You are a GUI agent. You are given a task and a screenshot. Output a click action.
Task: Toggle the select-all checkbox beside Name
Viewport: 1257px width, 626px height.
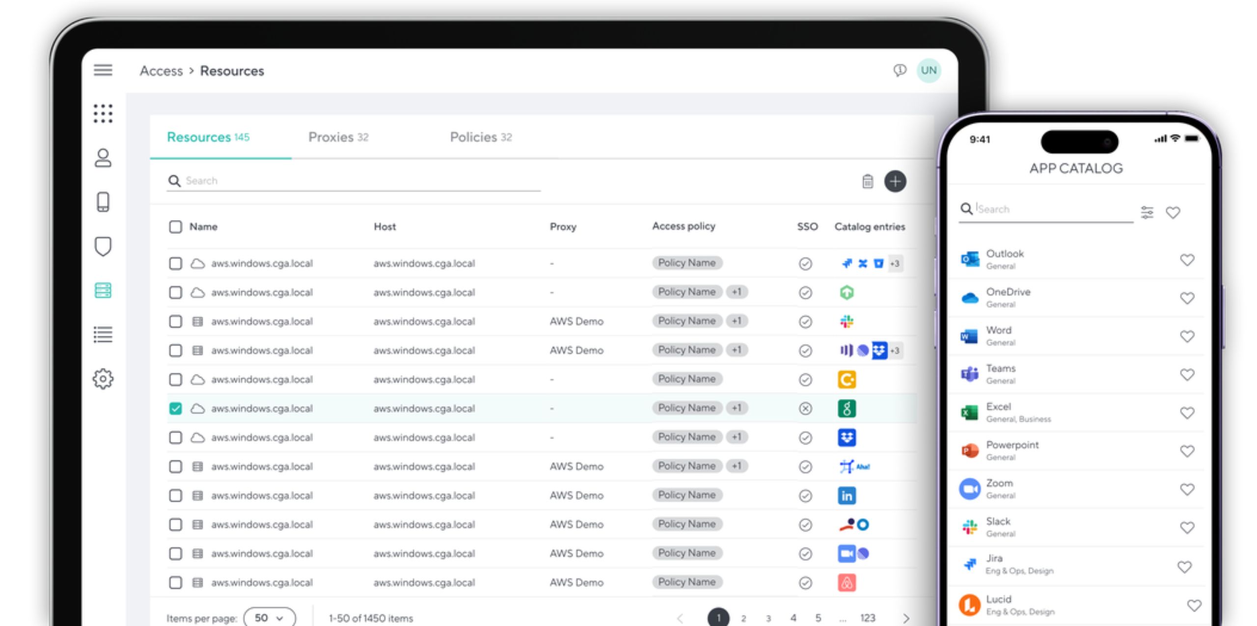pyautogui.click(x=175, y=226)
